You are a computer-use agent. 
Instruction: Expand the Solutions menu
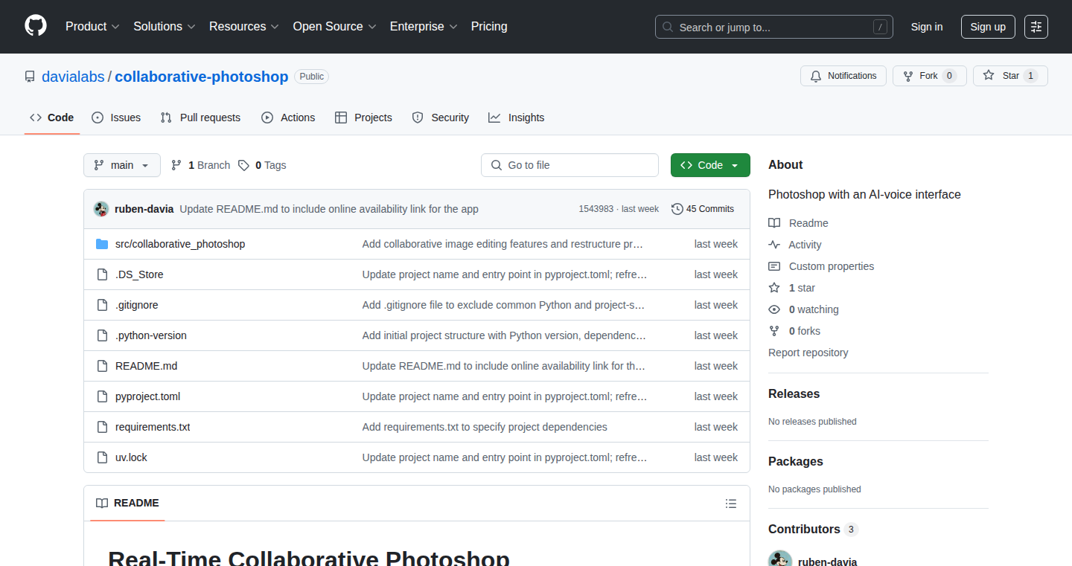coord(165,27)
